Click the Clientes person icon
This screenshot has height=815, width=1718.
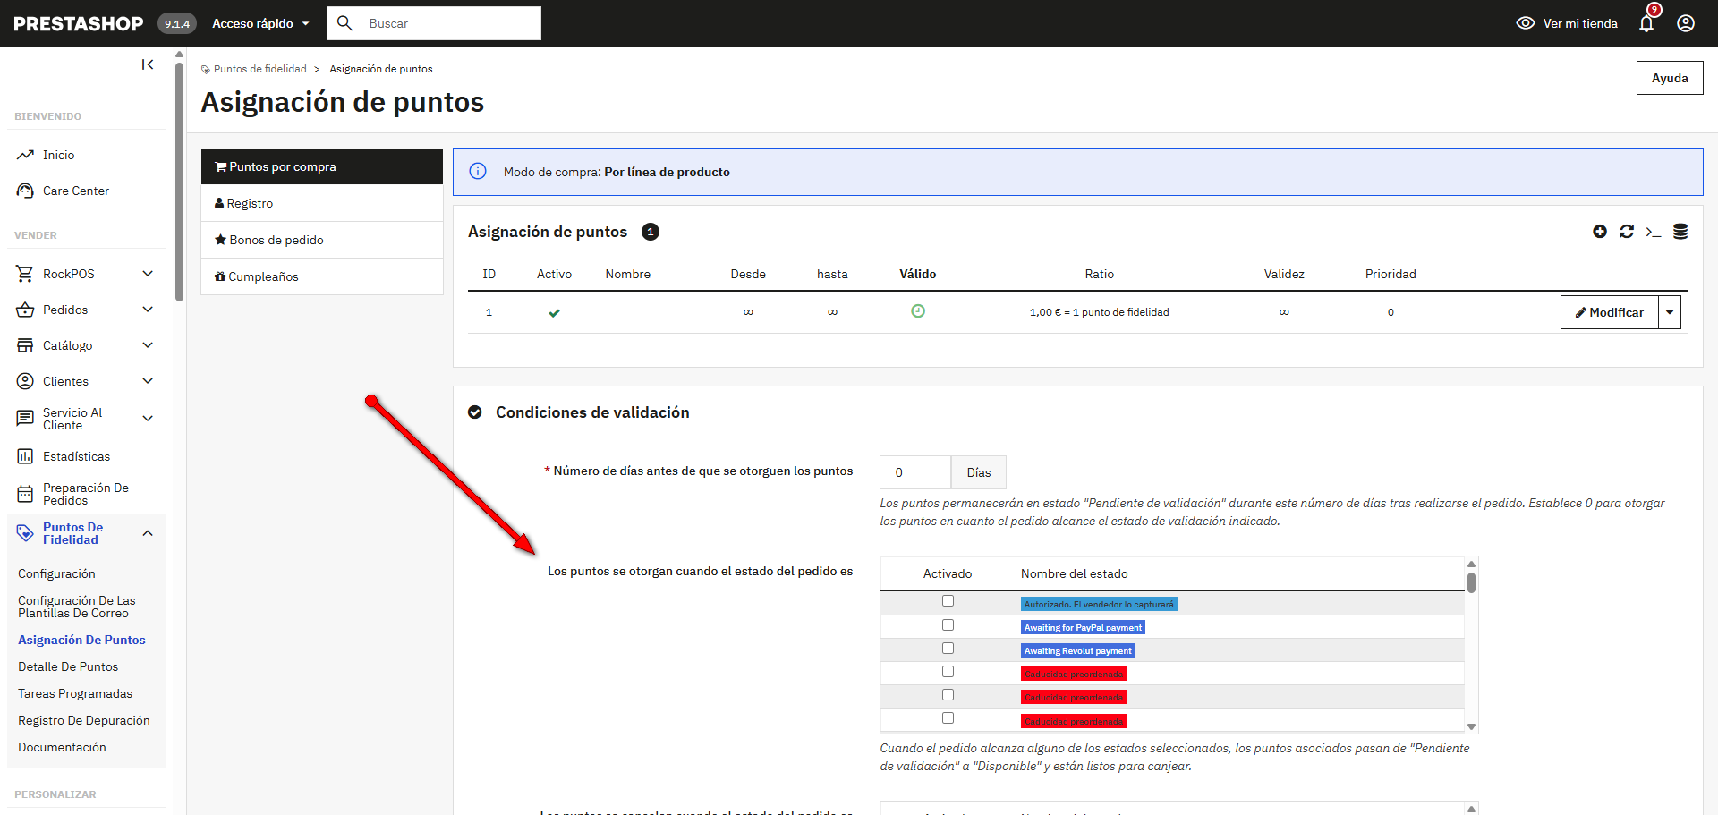click(x=25, y=381)
